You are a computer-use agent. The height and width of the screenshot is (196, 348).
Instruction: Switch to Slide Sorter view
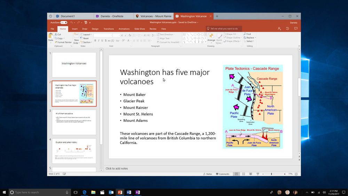coord(244,174)
